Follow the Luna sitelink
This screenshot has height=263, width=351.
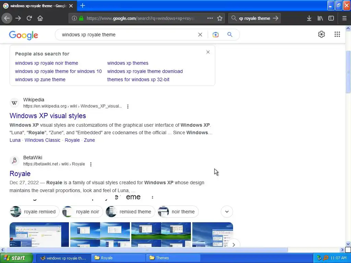[15, 140]
